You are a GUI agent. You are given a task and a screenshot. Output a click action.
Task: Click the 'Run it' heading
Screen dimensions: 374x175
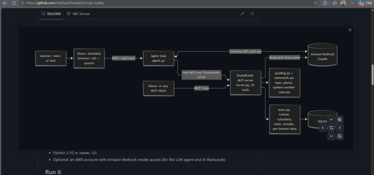coord(53,172)
